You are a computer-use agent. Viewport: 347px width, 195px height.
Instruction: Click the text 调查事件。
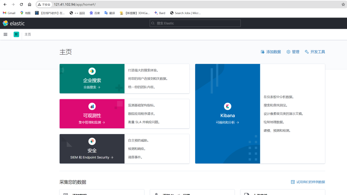136,157
